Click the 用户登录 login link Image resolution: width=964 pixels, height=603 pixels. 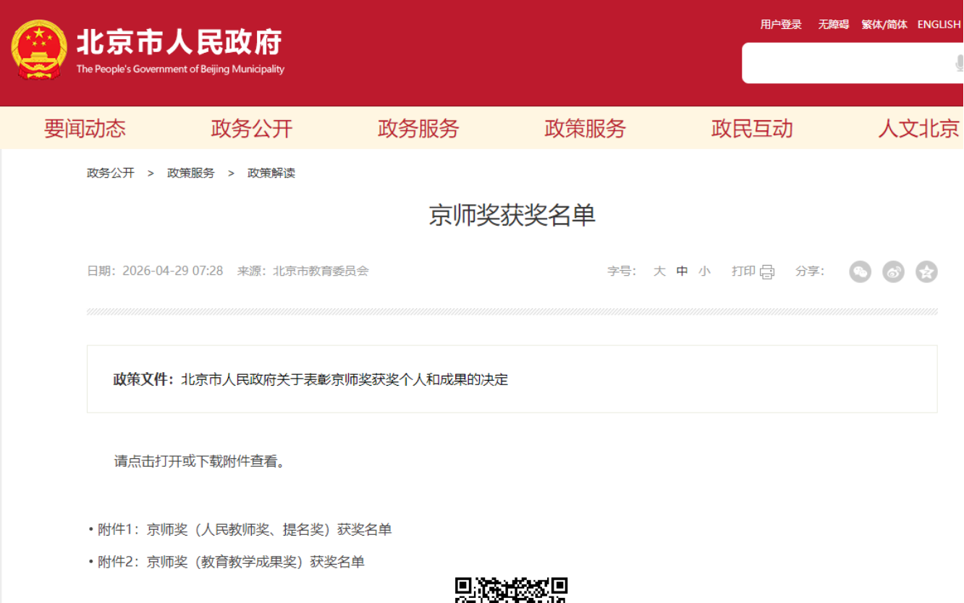781,25
